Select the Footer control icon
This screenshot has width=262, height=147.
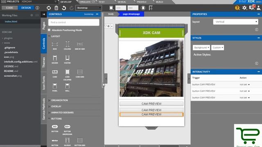(67, 58)
